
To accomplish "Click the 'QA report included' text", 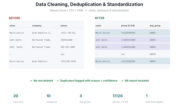I will 137,81.
